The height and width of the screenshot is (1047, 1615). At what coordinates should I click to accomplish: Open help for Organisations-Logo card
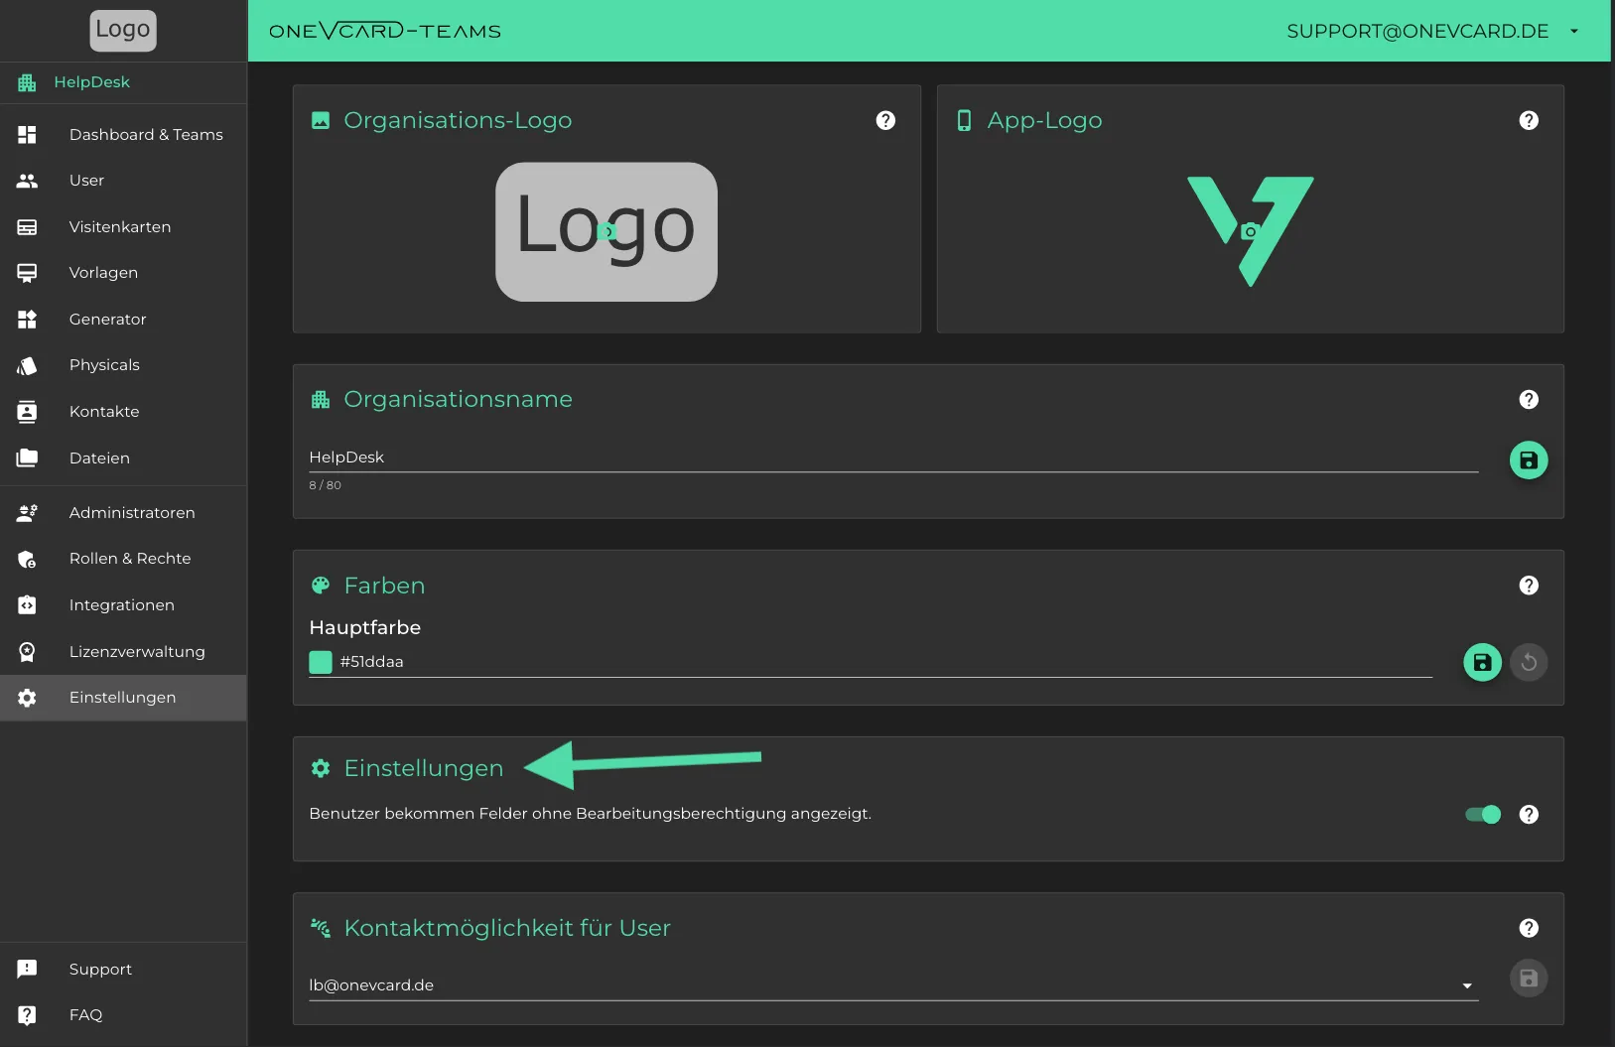[885, 120]
